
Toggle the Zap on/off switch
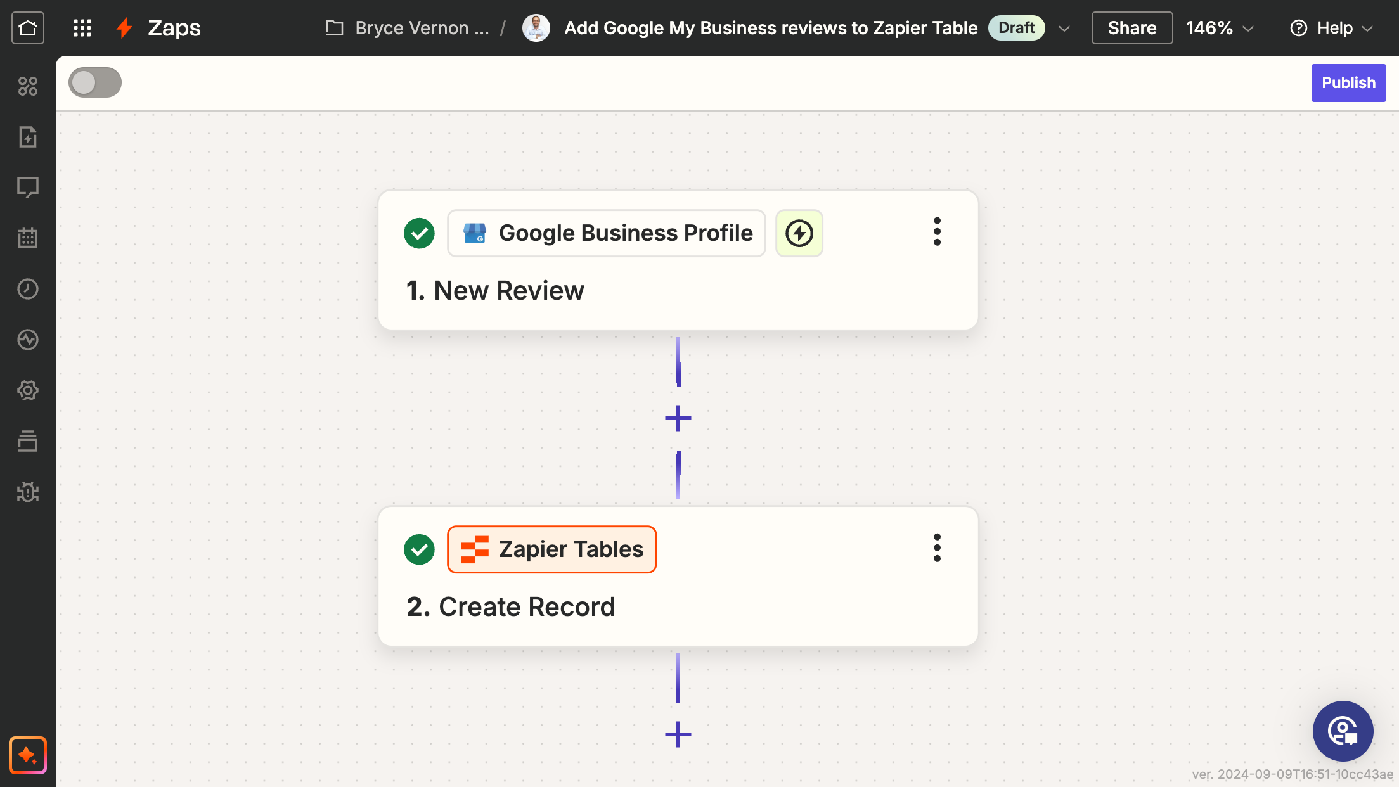tap(95, 82)
